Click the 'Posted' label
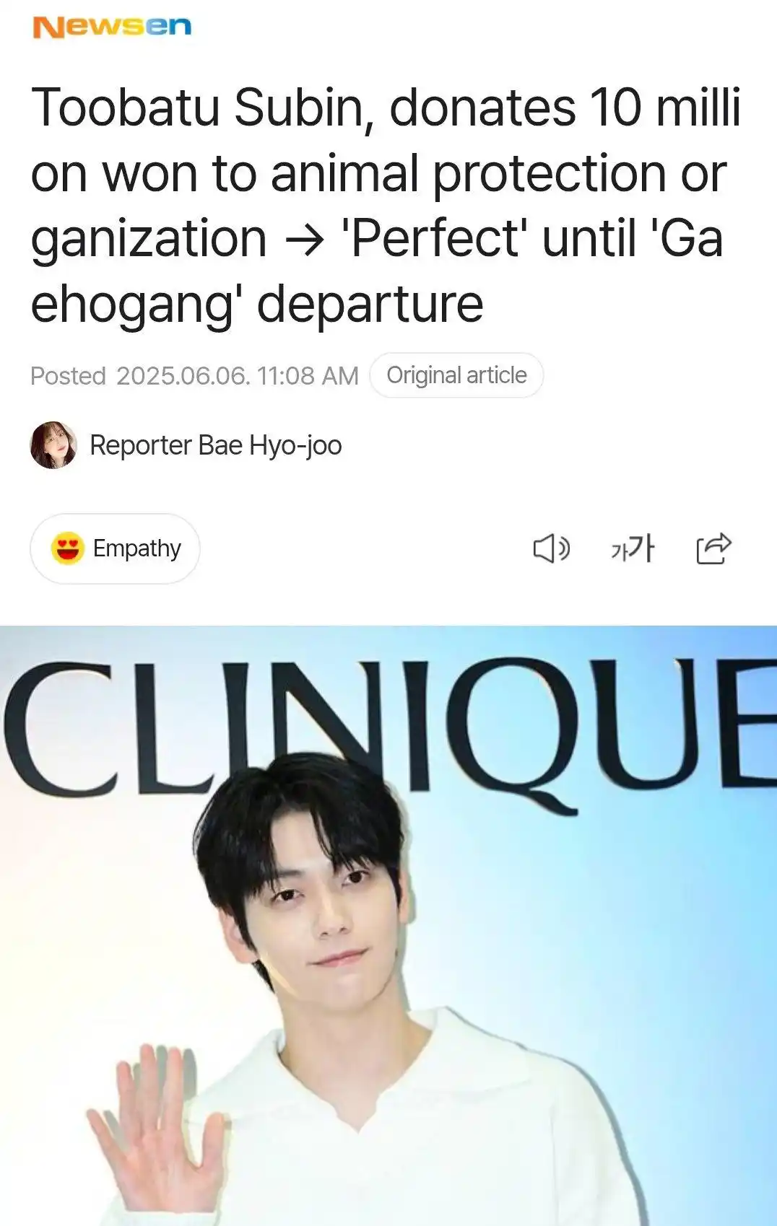Image resolution: width=777 pixels, height=1226 pixels. point(68,376)
